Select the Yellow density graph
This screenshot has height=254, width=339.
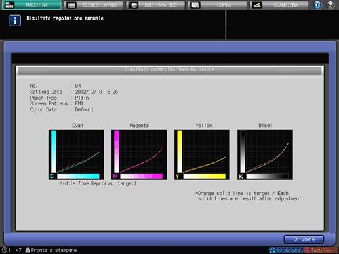(x=202, y=154)
